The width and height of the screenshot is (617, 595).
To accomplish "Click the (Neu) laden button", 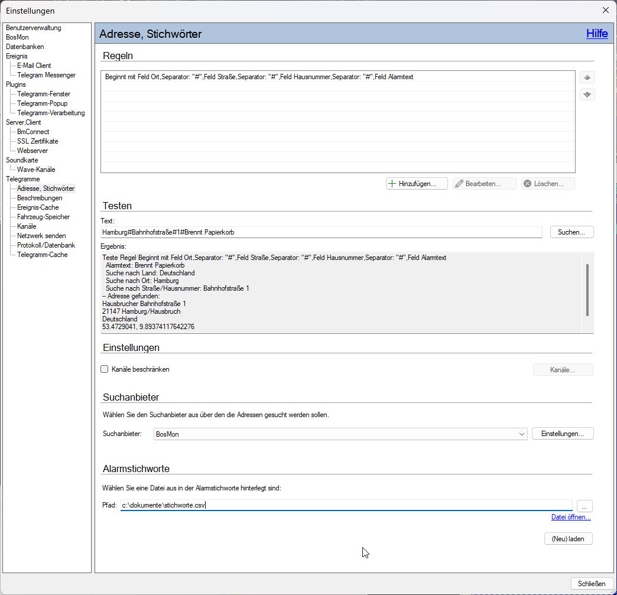I will tap(568, 539).
